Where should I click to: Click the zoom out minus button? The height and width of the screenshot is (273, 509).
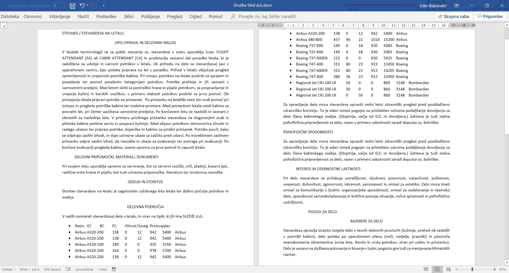(x=457, y=269)
